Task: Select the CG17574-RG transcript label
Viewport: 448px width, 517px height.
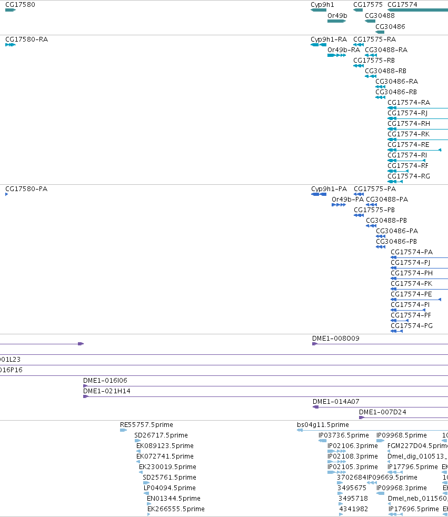Action: point(409,176)
